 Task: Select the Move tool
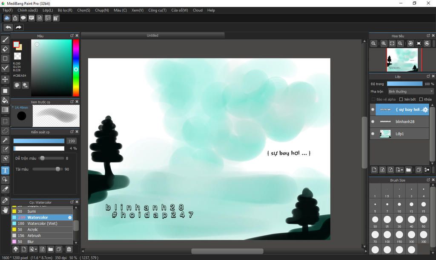click(x=5, y=79)
